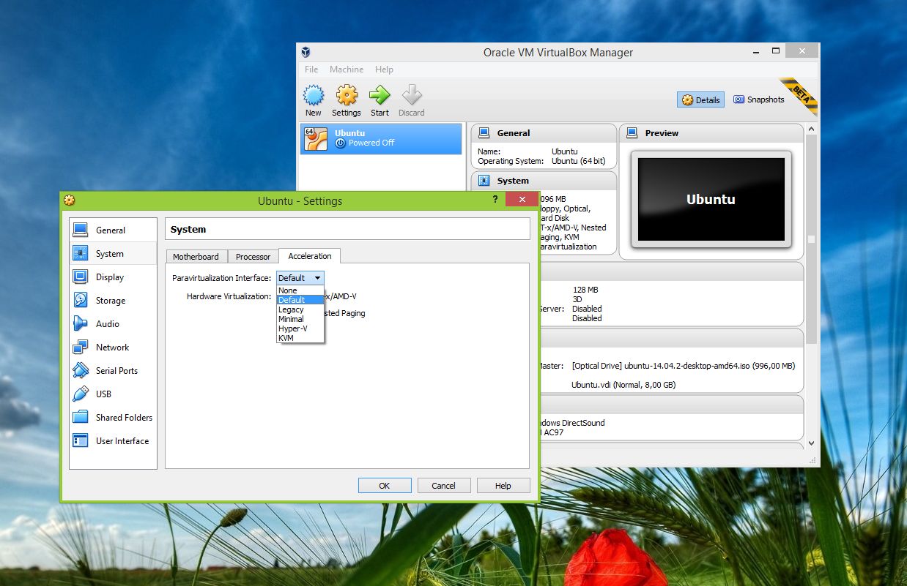This screenshot has width=907, height=586.
Task: Open the USB settings icon category
Action: tap(81, 394)
